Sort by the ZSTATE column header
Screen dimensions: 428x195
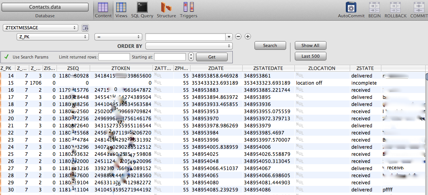pyautogui.click(x=365, y=68)
